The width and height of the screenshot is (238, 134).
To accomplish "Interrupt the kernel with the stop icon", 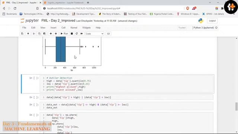I will tap(72, 33).
